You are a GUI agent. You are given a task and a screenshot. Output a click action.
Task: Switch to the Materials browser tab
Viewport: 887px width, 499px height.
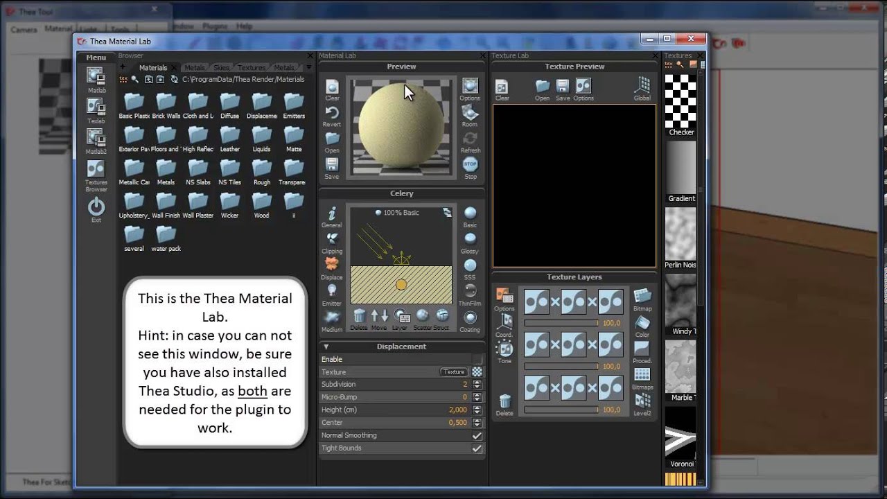click(x=153, y=68)
